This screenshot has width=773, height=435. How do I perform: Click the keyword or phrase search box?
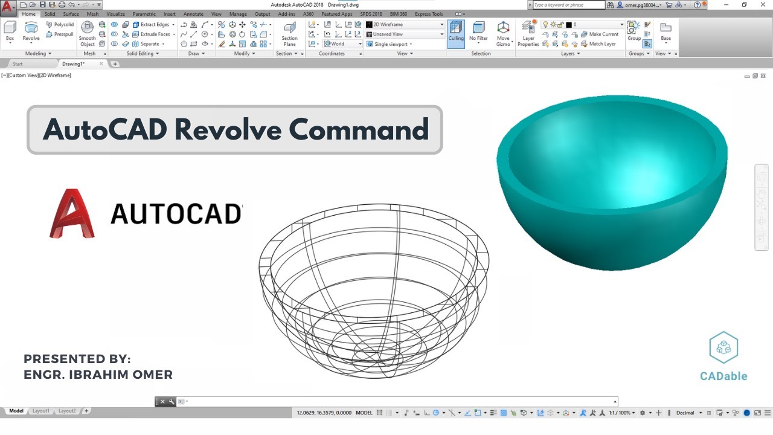click(569, 5)
